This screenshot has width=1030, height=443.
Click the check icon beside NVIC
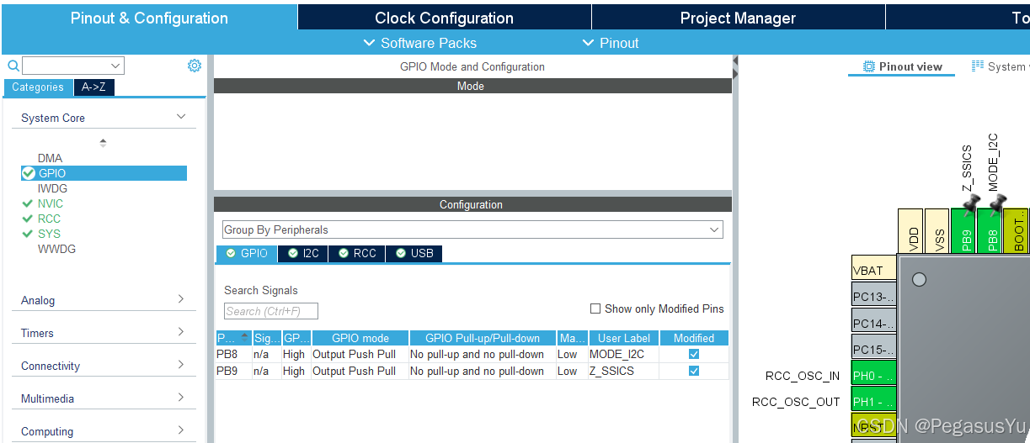pos(29,203)
